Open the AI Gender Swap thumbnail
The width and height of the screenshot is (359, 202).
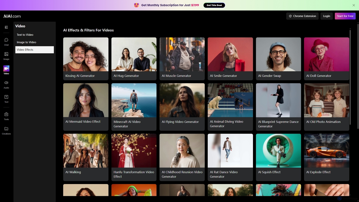279,54
